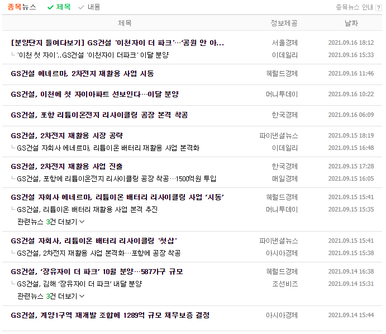Open article 'GS건설, 2차전지 재활용 사업 진출'
386x334 pixels.
pyautogui.click(x=66, y=166)
